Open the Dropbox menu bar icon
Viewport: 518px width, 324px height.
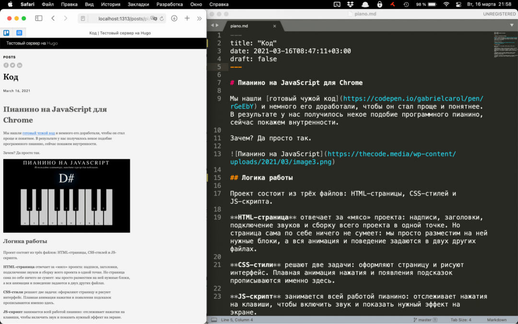[350, 4]
